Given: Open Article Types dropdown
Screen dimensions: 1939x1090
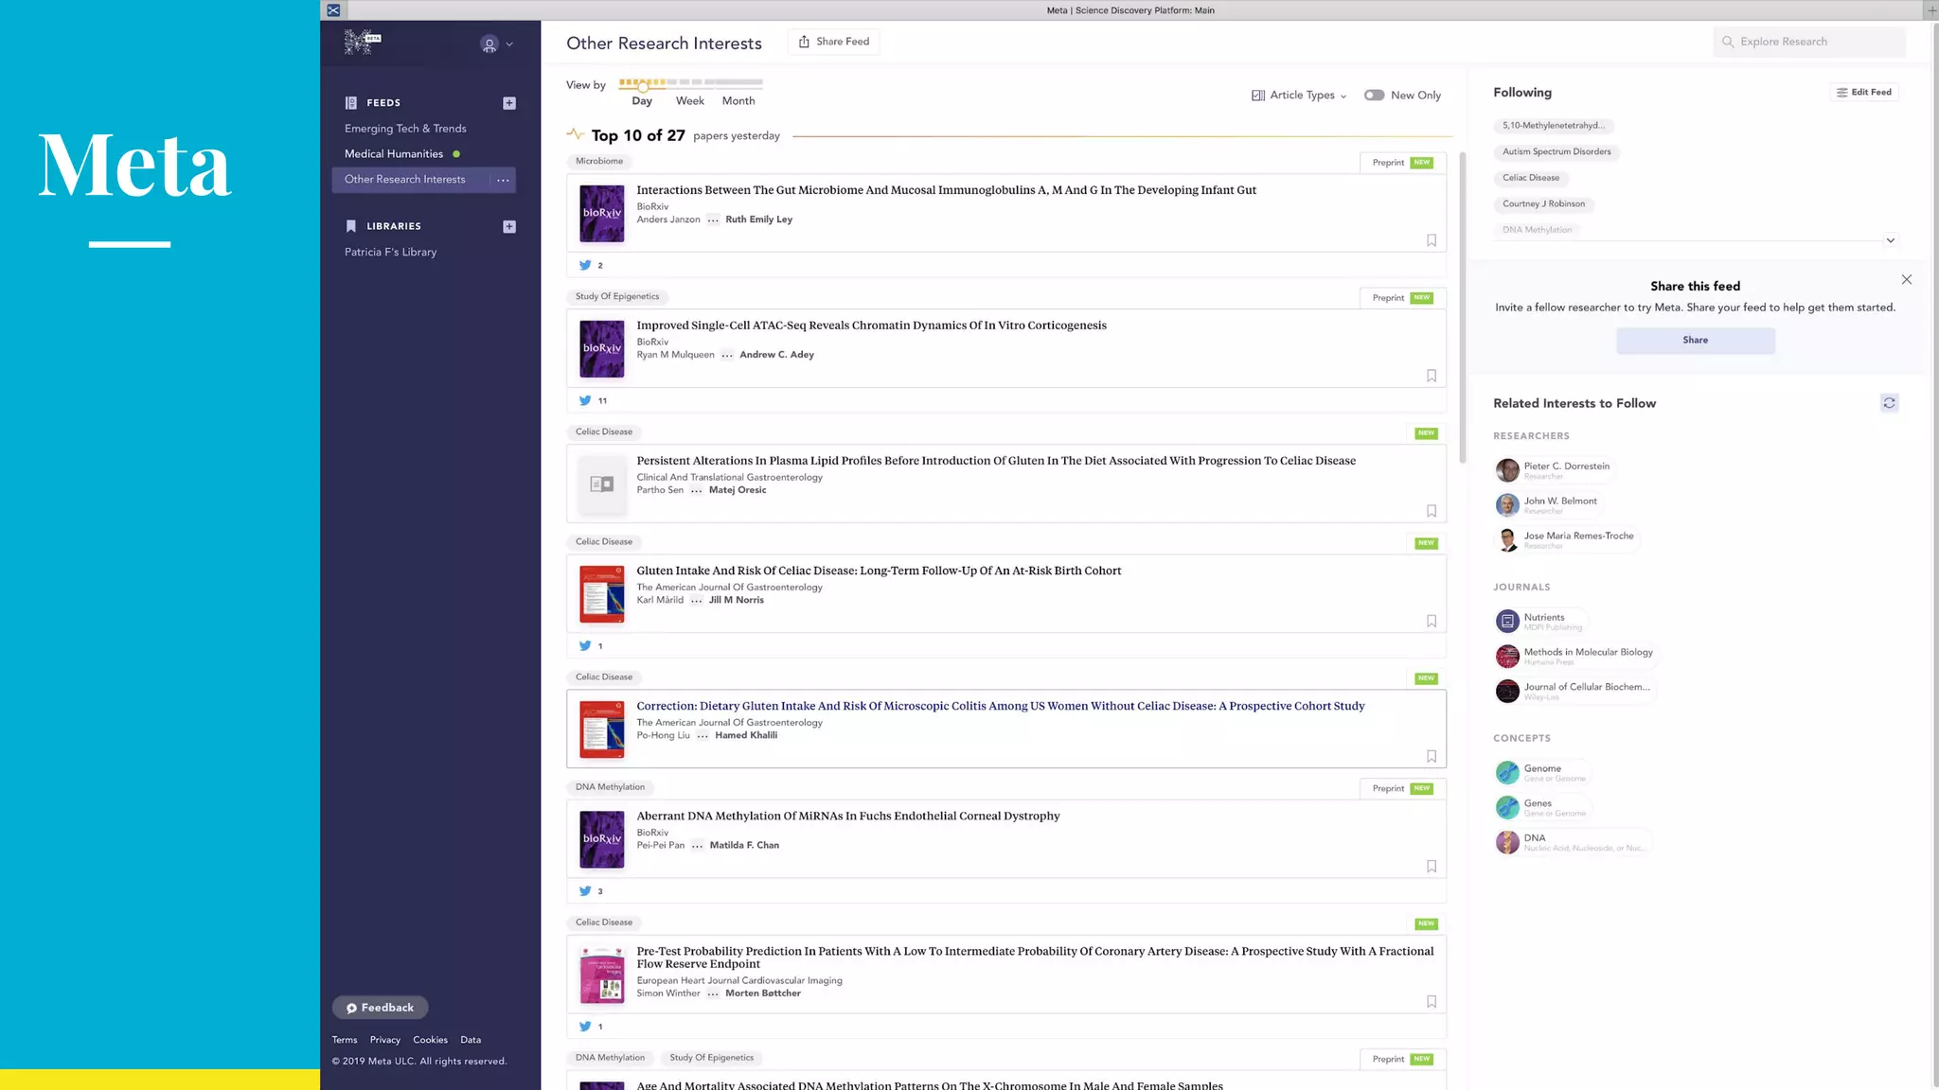Looking at the screenshot, I should [1299, 96].
